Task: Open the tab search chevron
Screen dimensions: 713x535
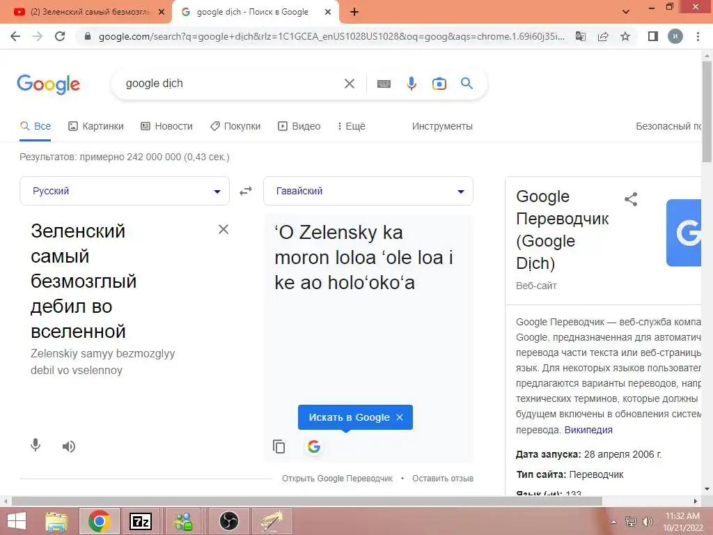Action: click(x=626, y=12)
